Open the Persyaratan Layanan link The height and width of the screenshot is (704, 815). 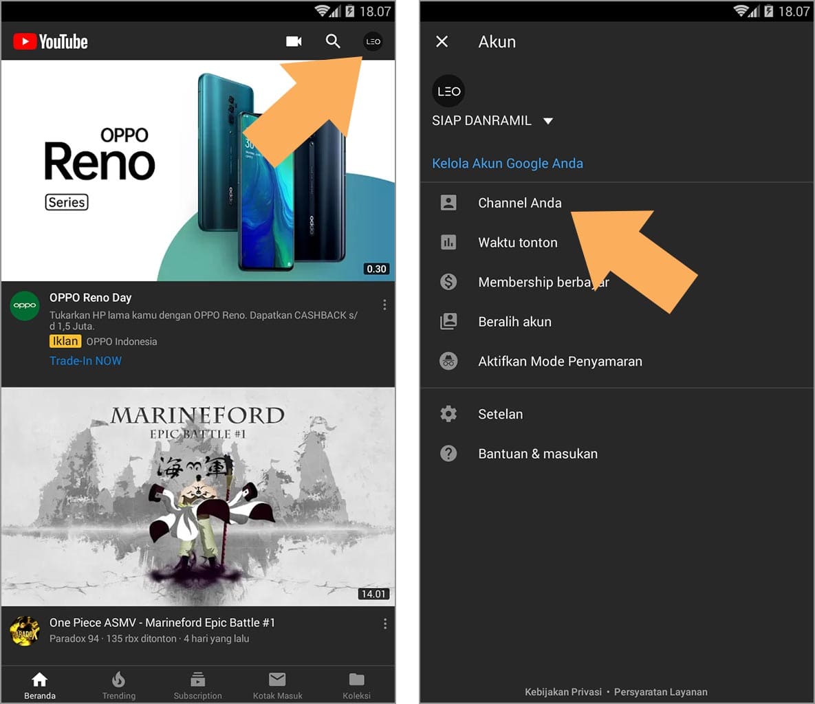661,692
